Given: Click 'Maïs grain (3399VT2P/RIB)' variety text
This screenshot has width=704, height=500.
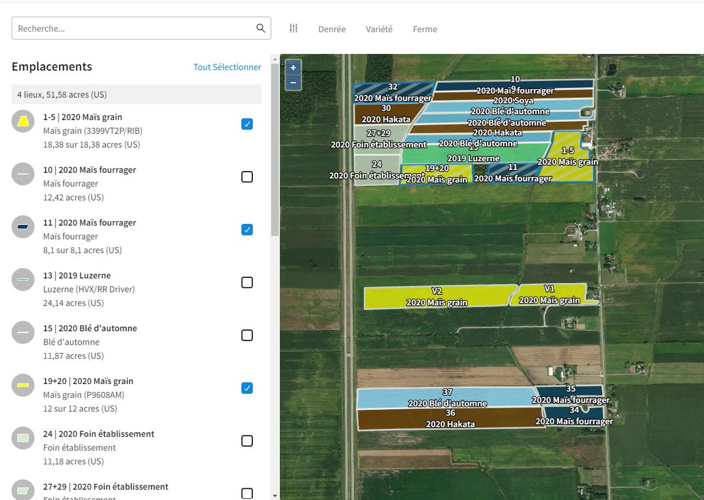Looking at the screenshot, I should [x=93, y=131].
